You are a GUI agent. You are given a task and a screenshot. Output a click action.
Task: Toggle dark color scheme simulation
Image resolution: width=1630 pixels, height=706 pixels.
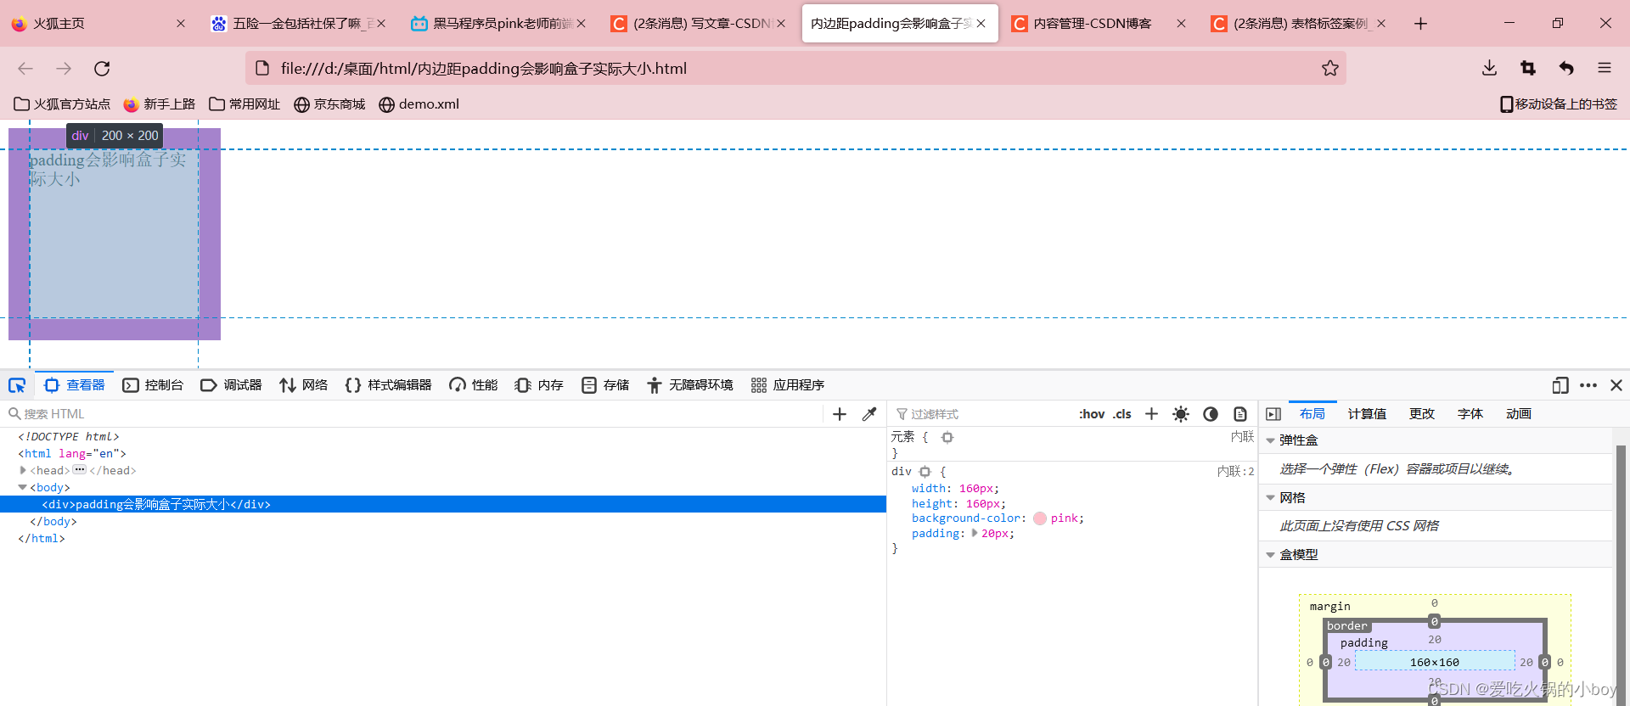point(1211,414)
